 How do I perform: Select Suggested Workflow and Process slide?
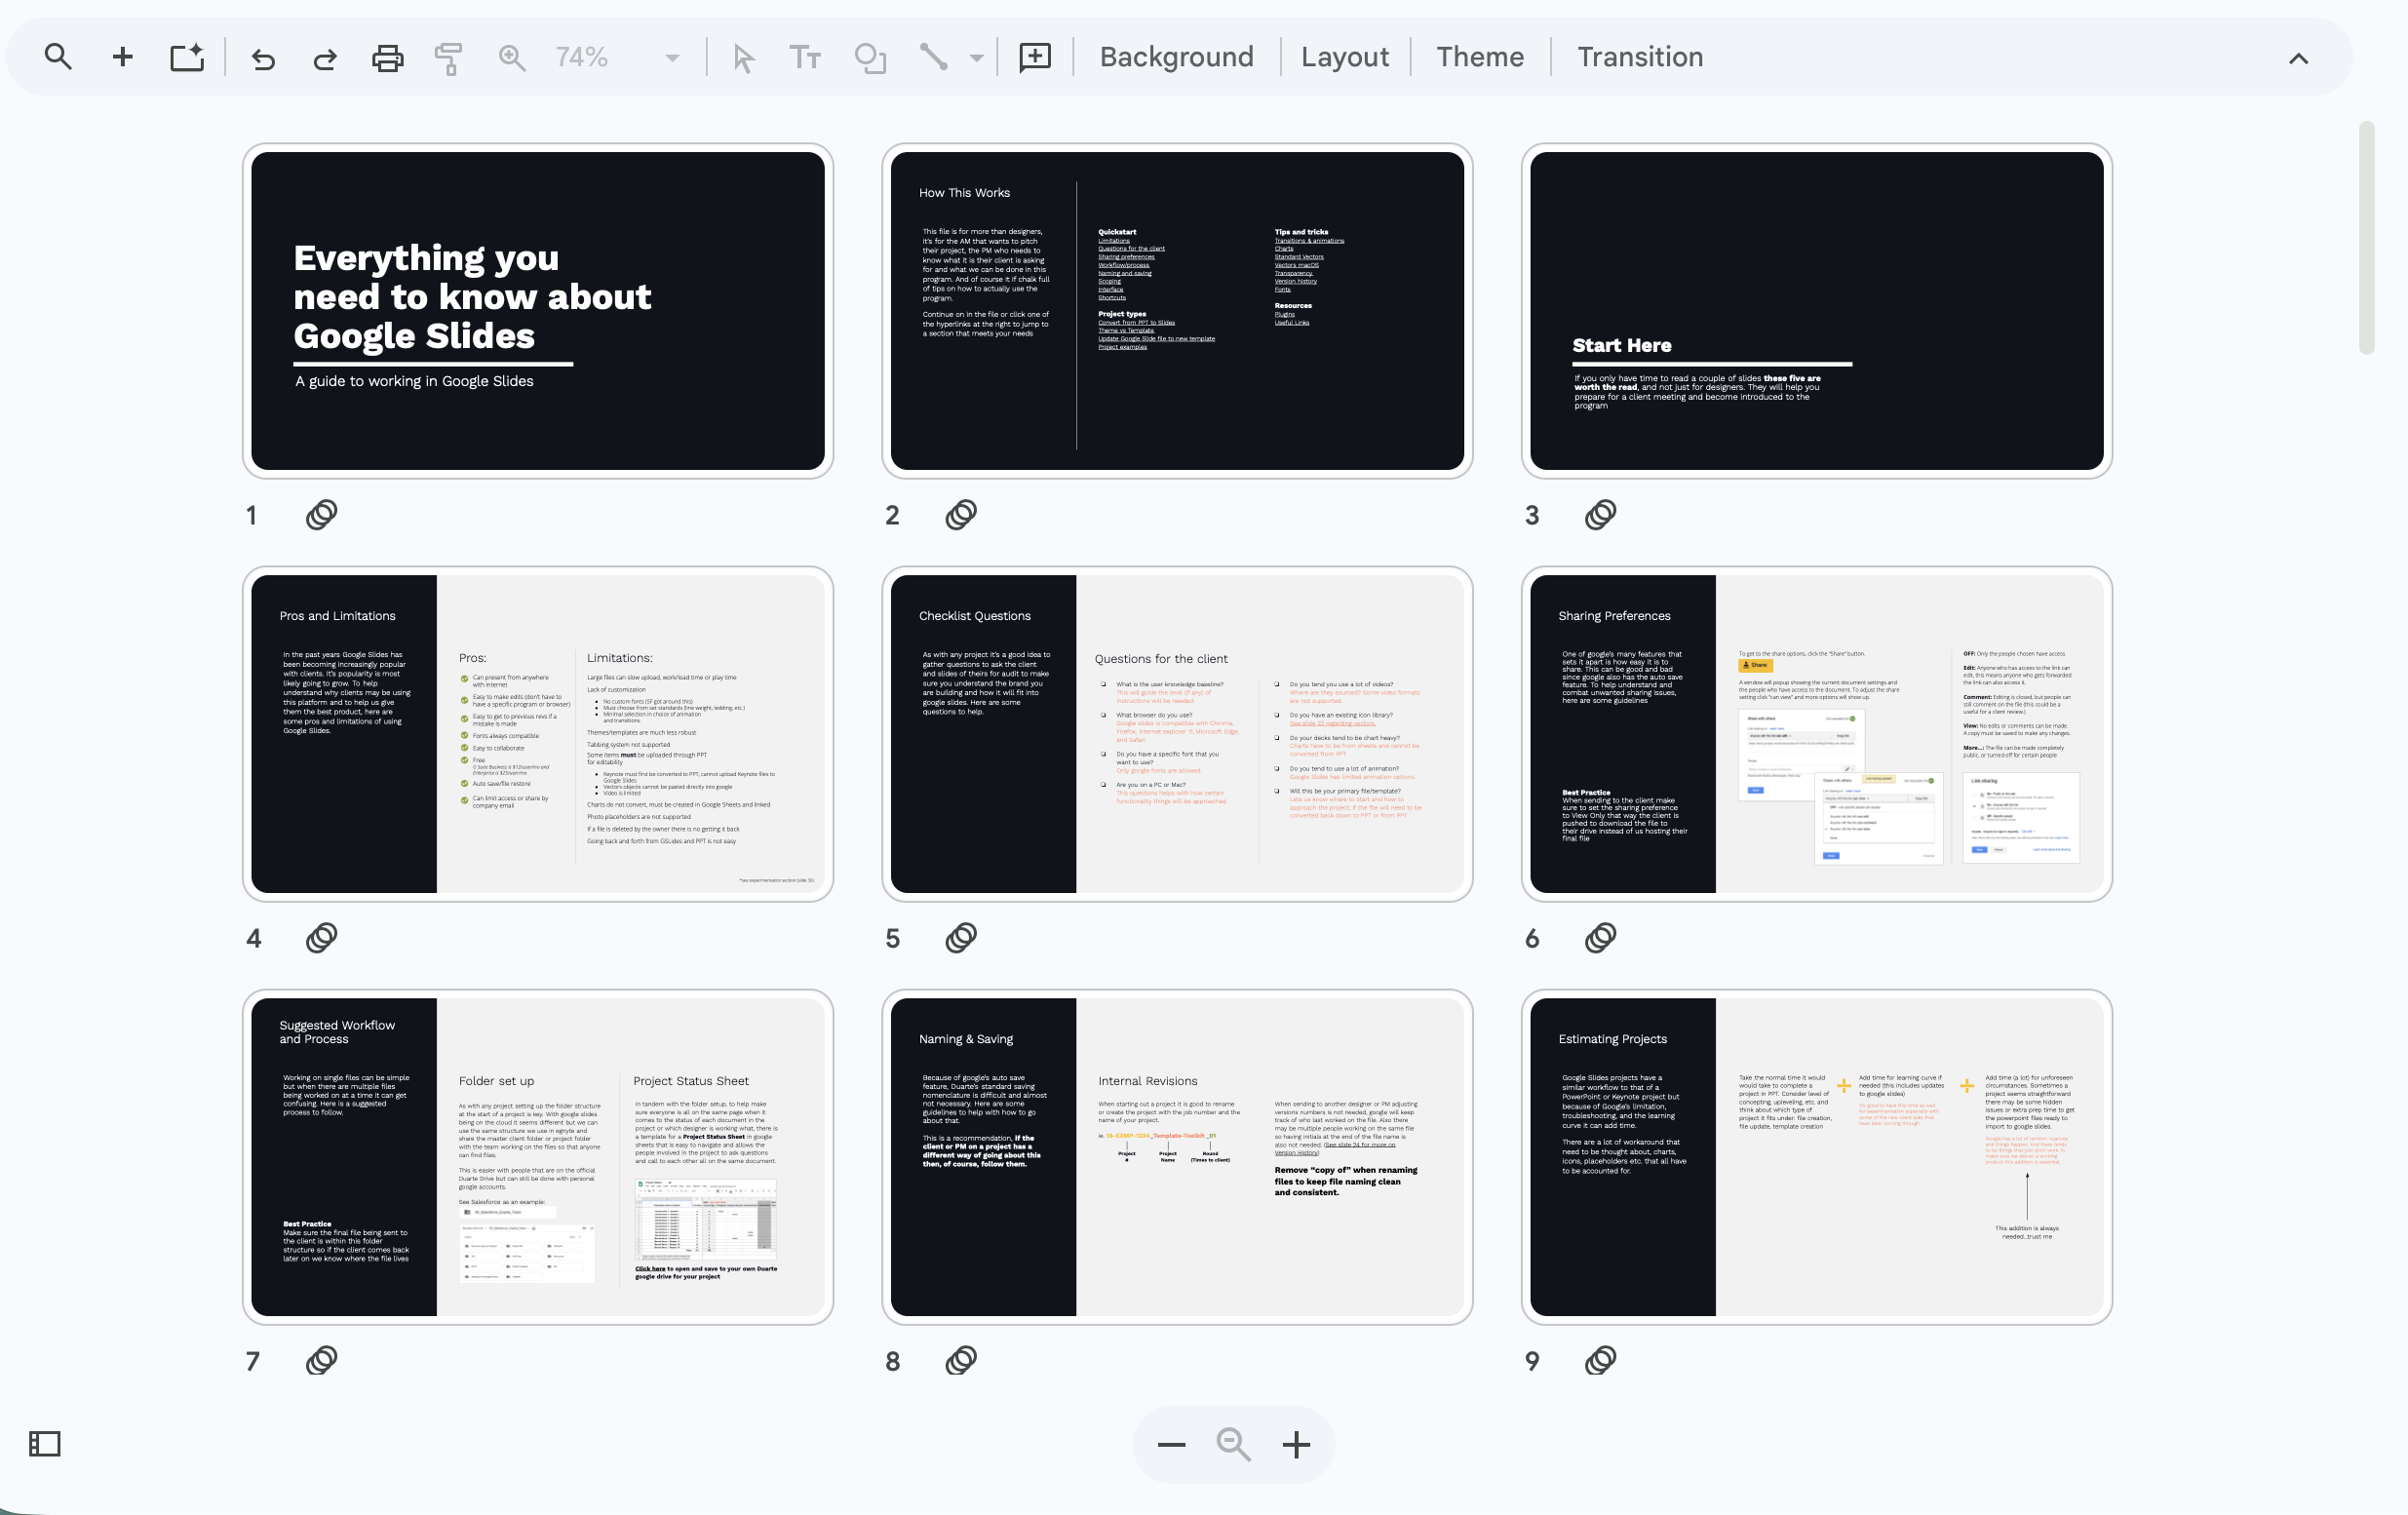coord(538,1157)
